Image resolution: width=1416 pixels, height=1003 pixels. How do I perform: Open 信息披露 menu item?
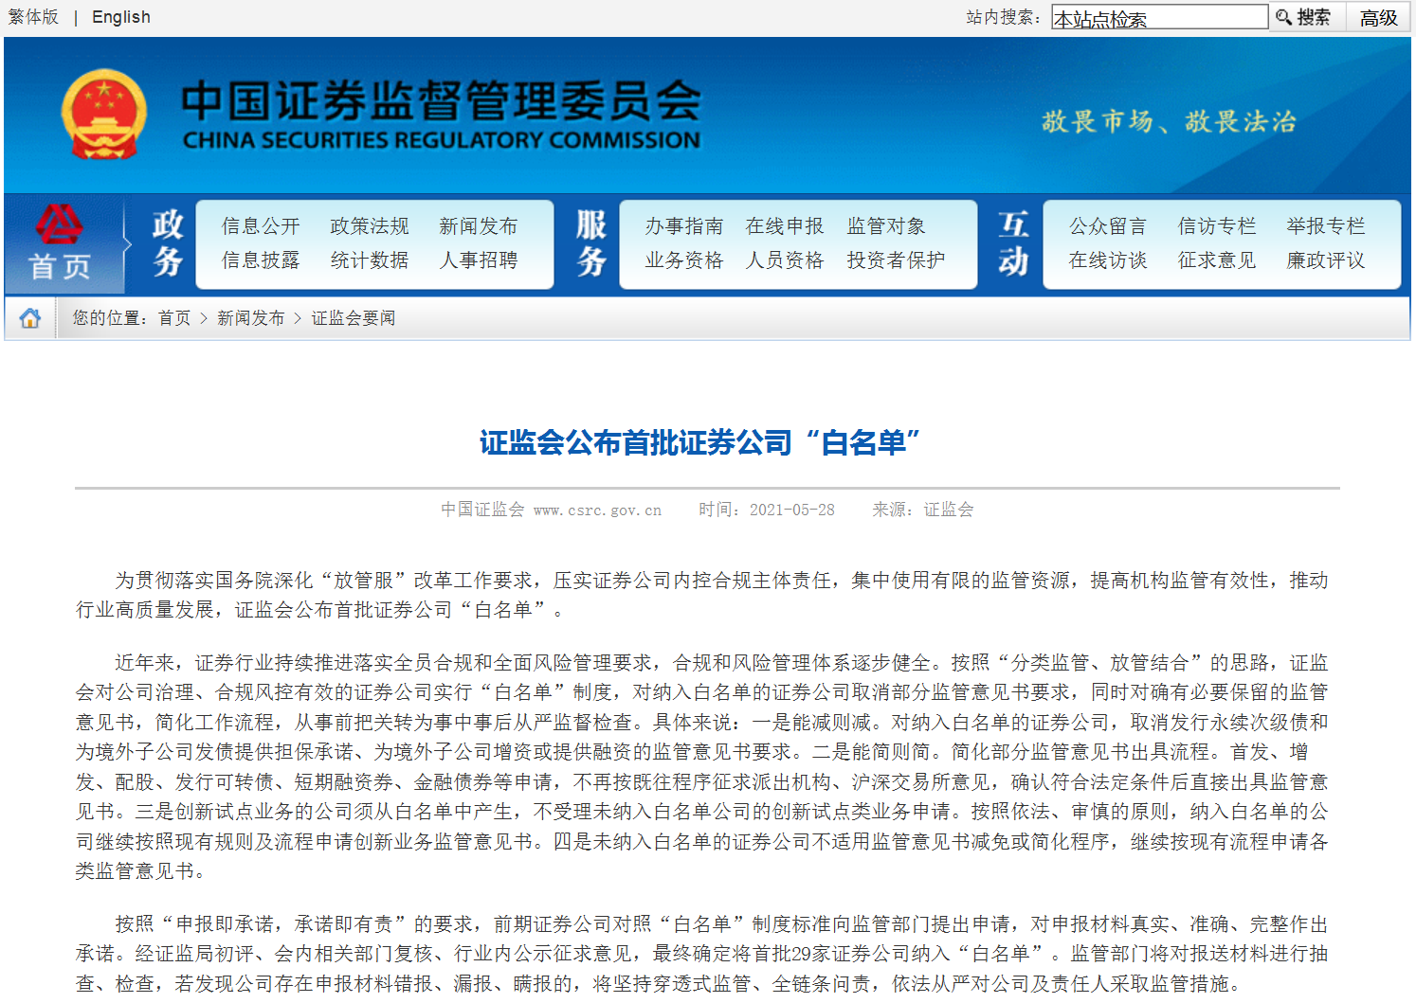pyautogui.click(x=261, y=260)
